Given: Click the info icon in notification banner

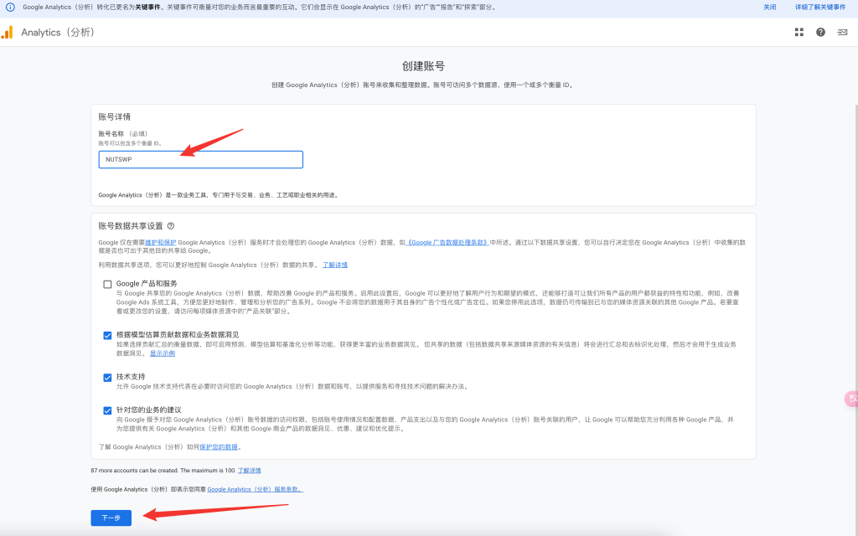Looking at the screenshot, I should tap(10, 7).
